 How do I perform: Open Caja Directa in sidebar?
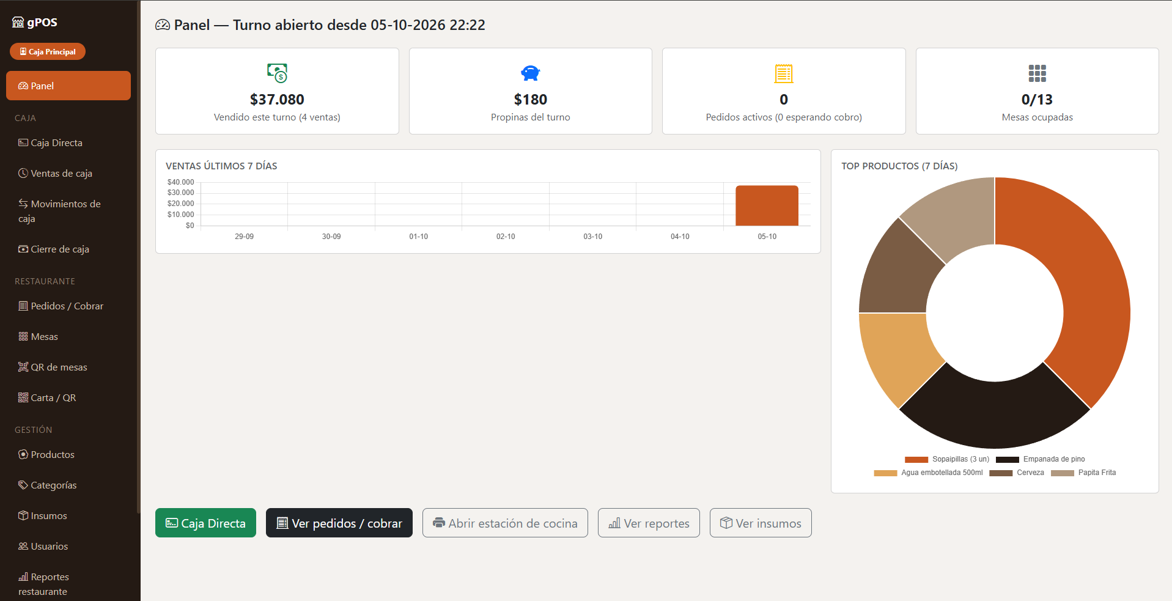(68, 142)
